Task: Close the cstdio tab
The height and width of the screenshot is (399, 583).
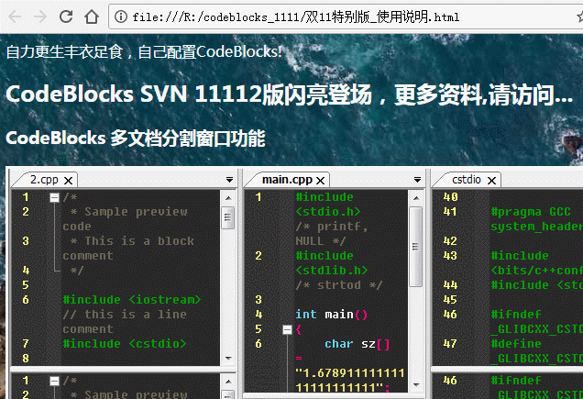Action: [491, 181]
